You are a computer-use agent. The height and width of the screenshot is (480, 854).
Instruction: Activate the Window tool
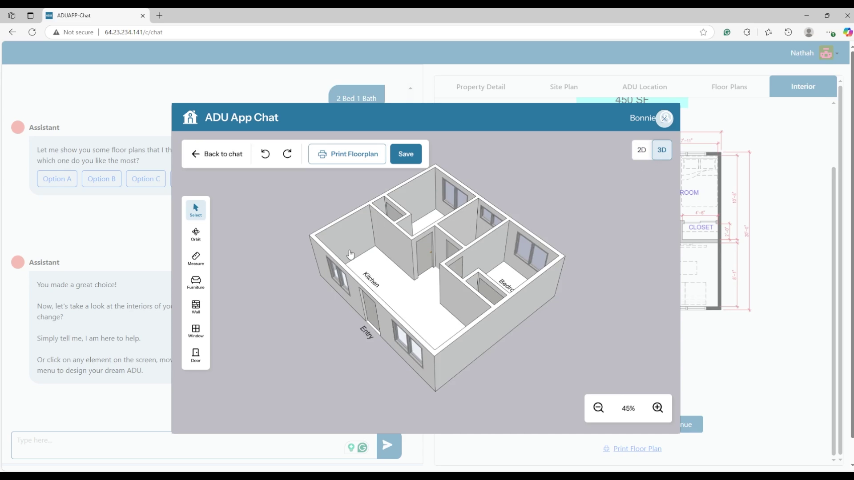point(196,331)
